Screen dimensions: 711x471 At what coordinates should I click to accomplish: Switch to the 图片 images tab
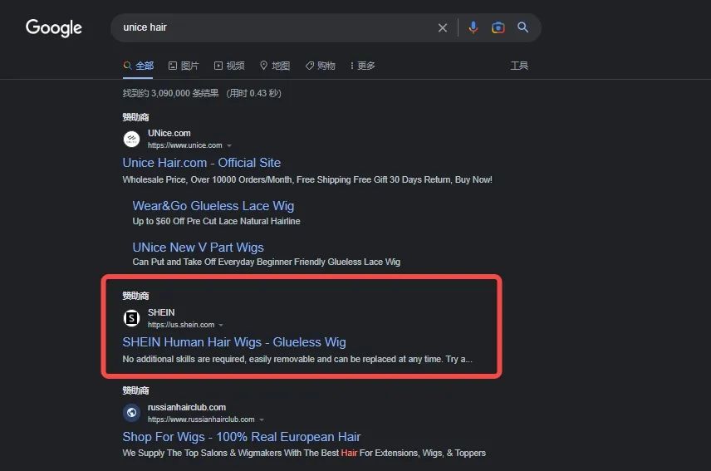pos(184,66)
